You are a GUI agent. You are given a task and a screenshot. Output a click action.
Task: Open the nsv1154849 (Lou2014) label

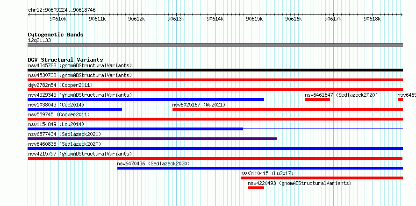coord(56,124)
